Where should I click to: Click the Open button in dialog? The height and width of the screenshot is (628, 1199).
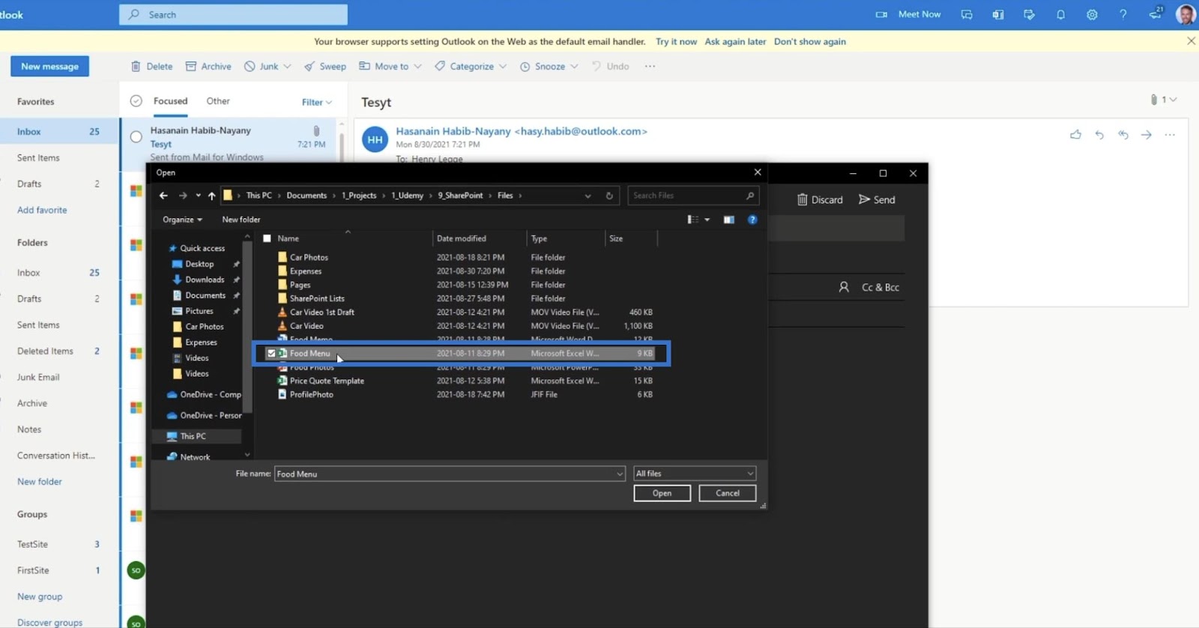[662, 493]
